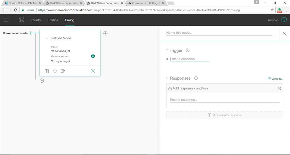Open the JSON editor braces icon
The image size is (290, 155).
tap(279, 89)
